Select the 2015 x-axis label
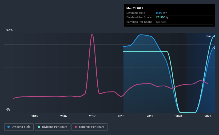The height and width of the screenshot is (135, 219). pos(35,116)
